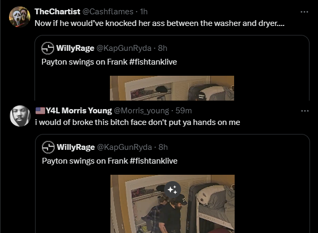318x233 pixels.
Task: Open TheChartist display name link
Action: click(57, 12)
